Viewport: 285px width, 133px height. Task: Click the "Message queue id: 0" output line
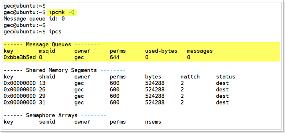pos(34,19)
